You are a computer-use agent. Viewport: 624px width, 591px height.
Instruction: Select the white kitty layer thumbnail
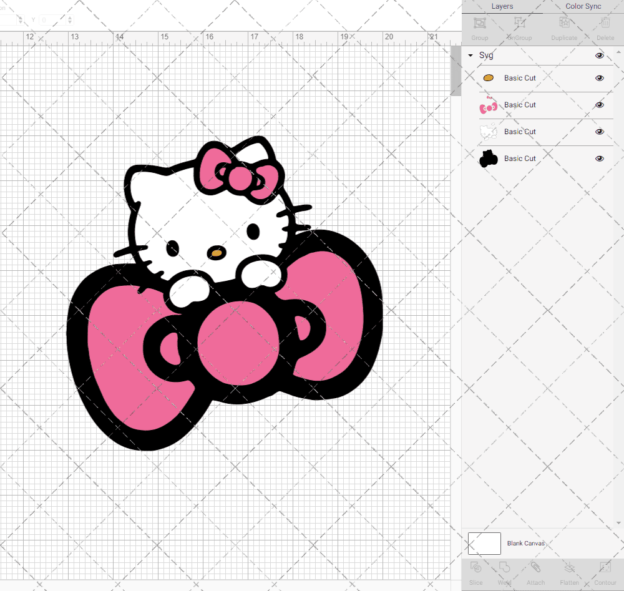click(x=489, y=132)
